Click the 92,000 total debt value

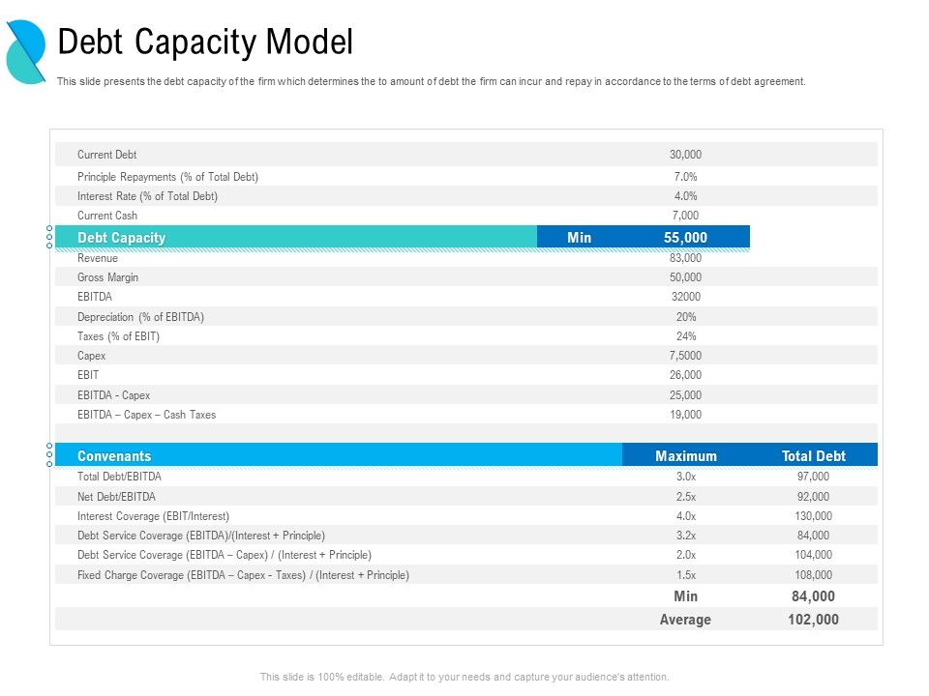pyautogui.click(x=814, y=497)
